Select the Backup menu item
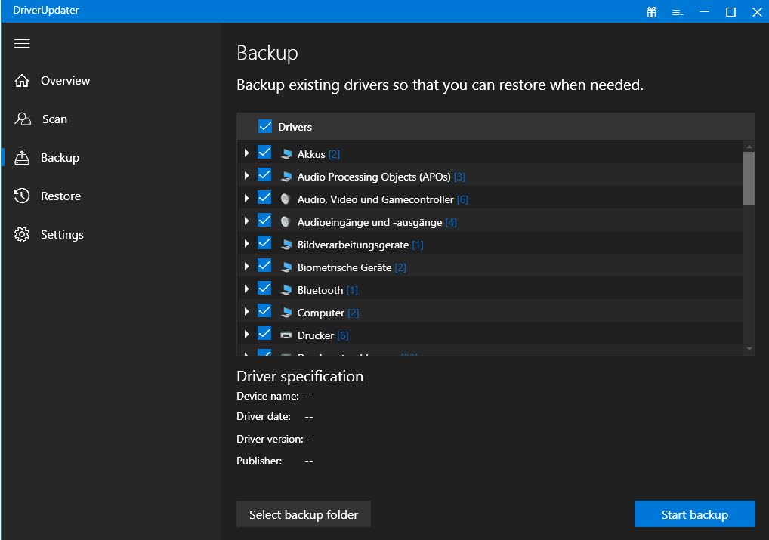 coord(60,157)
